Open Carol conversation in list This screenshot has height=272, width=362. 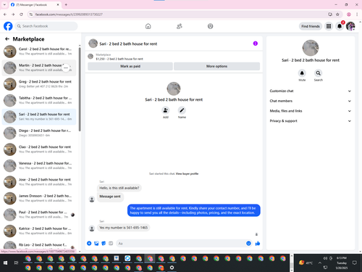pos(39,51)
